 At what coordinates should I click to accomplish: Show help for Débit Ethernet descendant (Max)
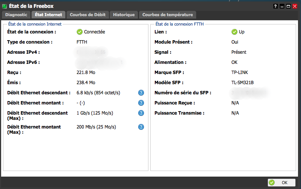[x=141, y=113]
